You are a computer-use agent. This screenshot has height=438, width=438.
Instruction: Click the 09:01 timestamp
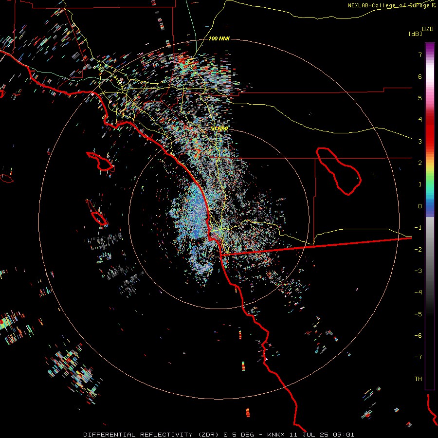(344, 435)
